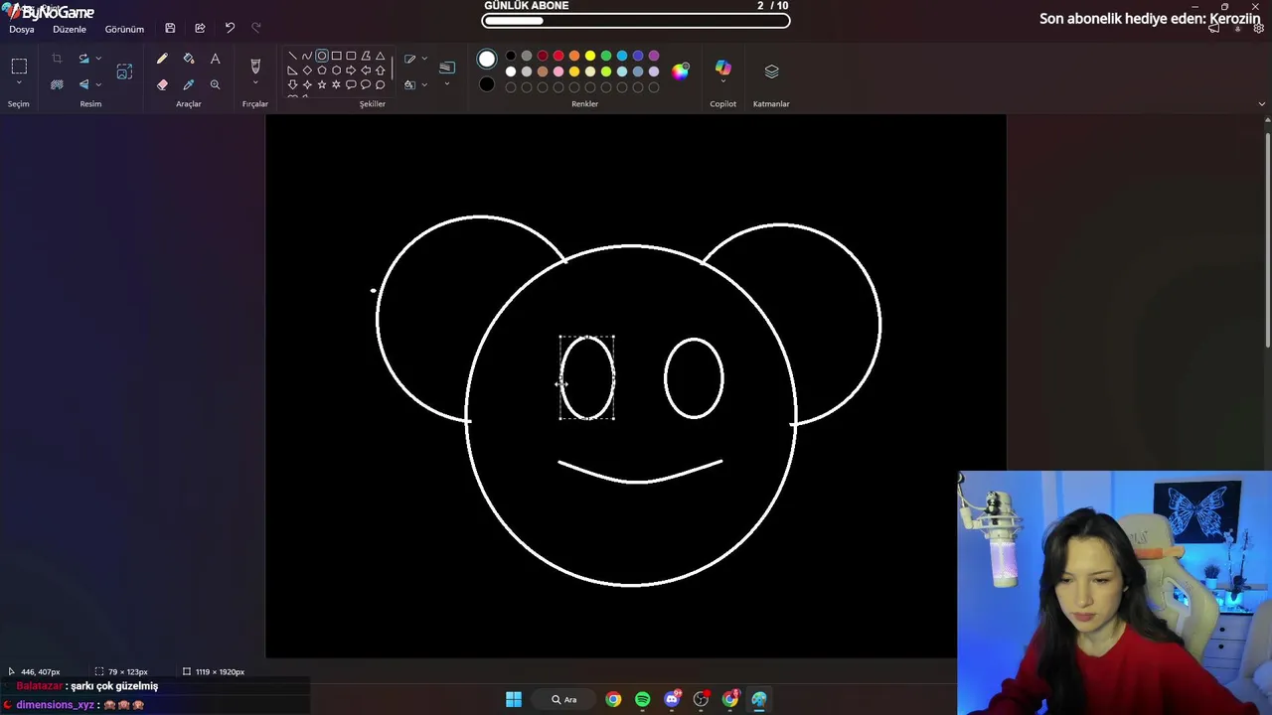Select the Color picker eyedropper tool
The image size is (1272, 715).
(x=189, y=84)
